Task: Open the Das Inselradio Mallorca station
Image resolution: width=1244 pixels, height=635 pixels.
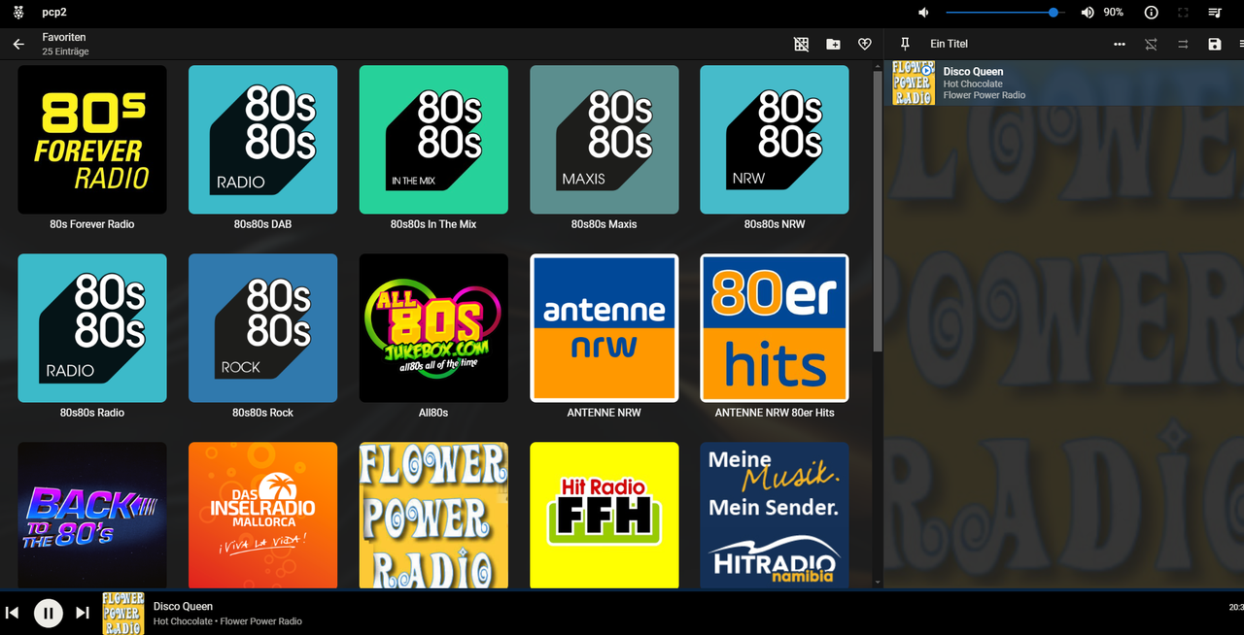Action: (262, 515)
